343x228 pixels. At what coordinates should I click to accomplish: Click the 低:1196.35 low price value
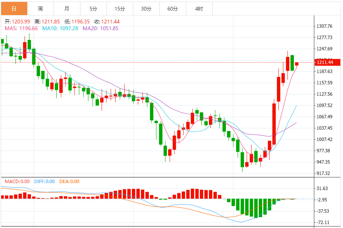pyautogui.click(x=77, y=22)
